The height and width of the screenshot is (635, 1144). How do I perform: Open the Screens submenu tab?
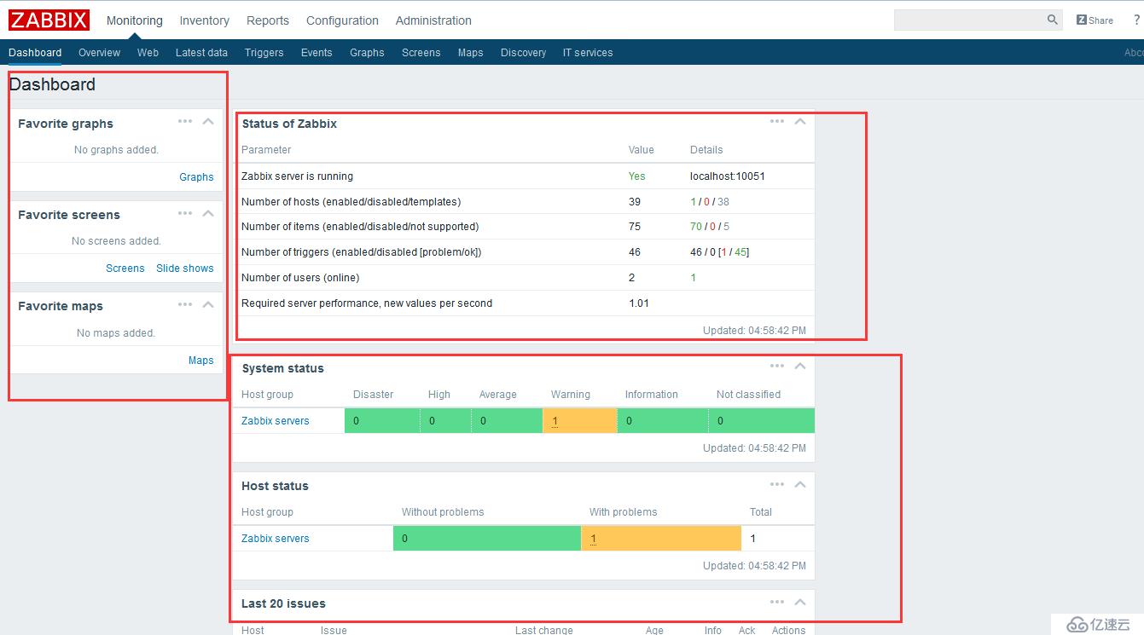click(x=421, y=53)
